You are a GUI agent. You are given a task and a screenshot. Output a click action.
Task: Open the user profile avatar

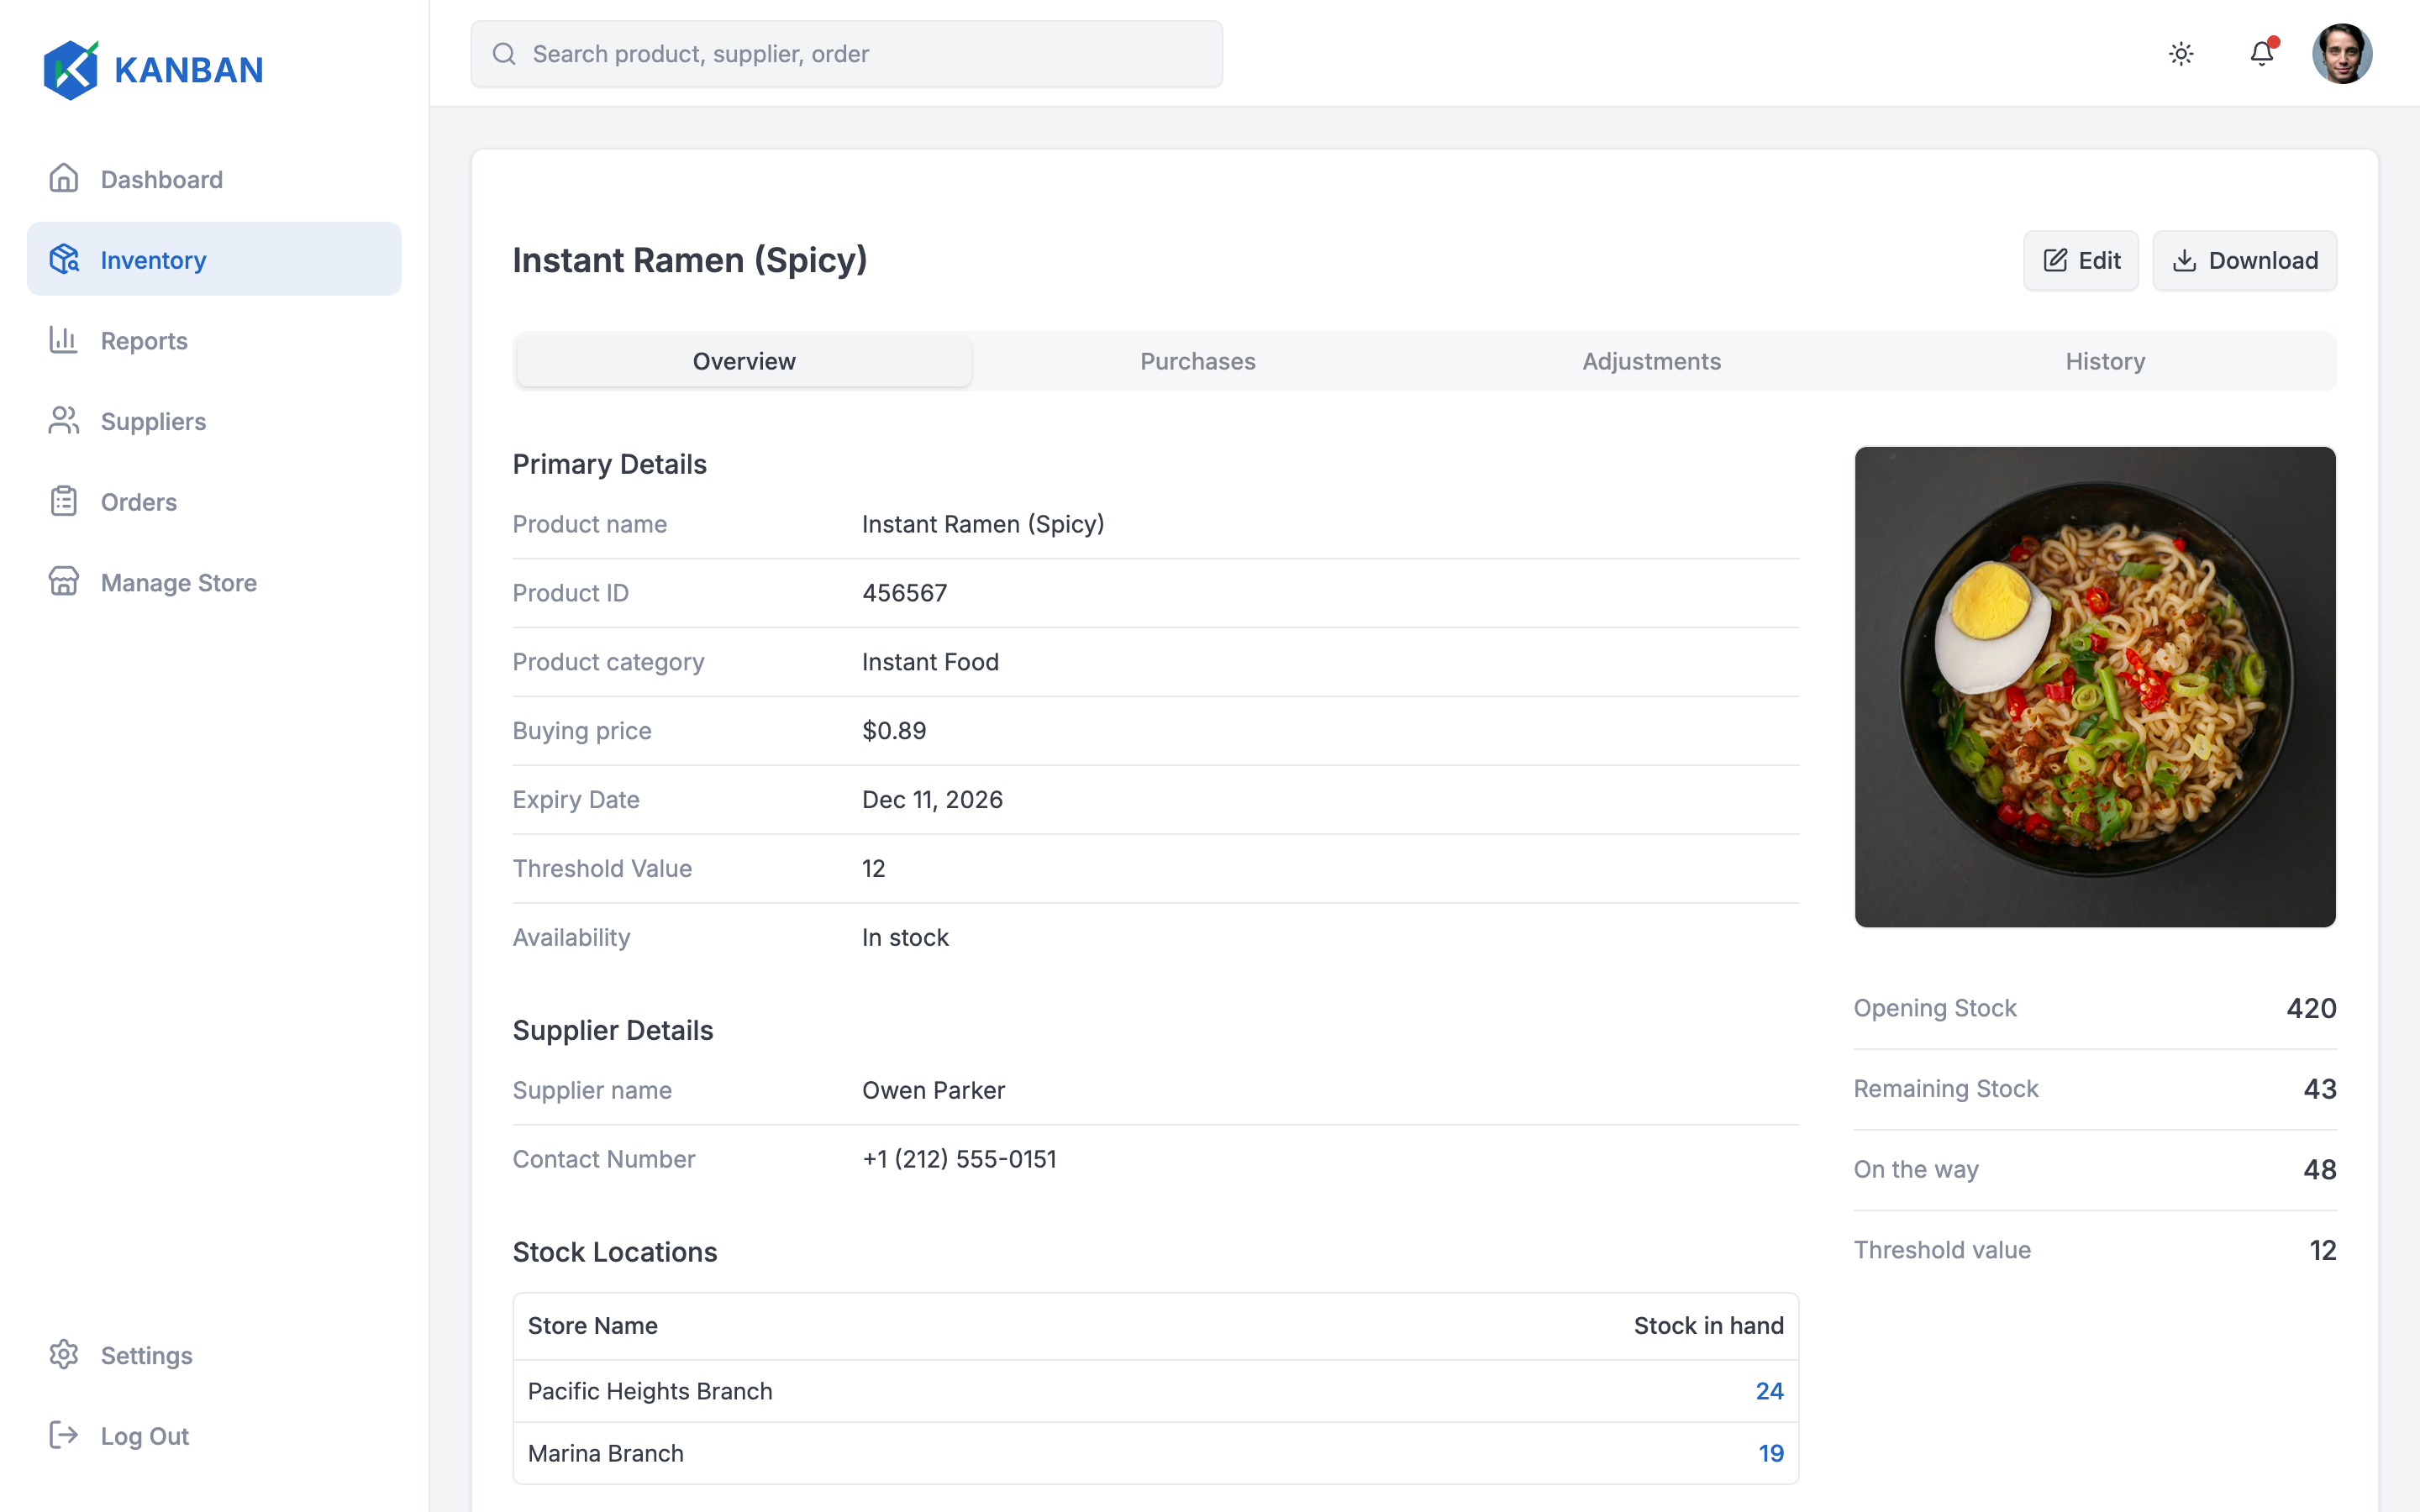tap(2342, 54)
